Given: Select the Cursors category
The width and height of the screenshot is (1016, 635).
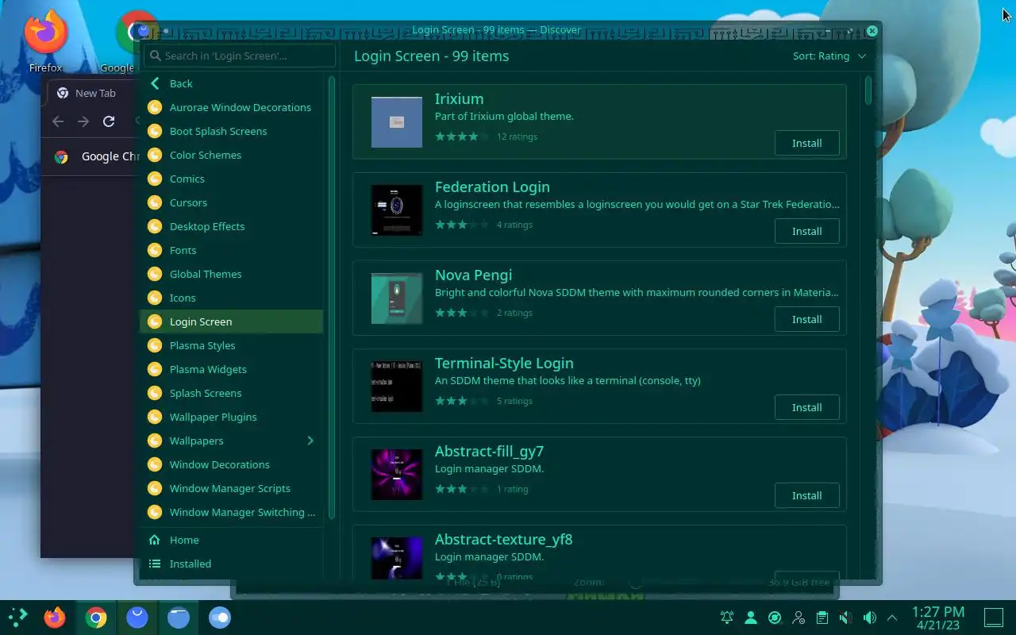Looking at the screenshot, I should tap(231, 202).
